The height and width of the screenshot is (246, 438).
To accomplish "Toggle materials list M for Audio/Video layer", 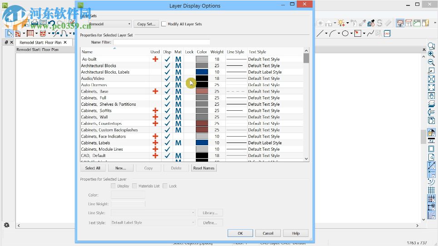I will pyautogui.click(x=178, y=79).
